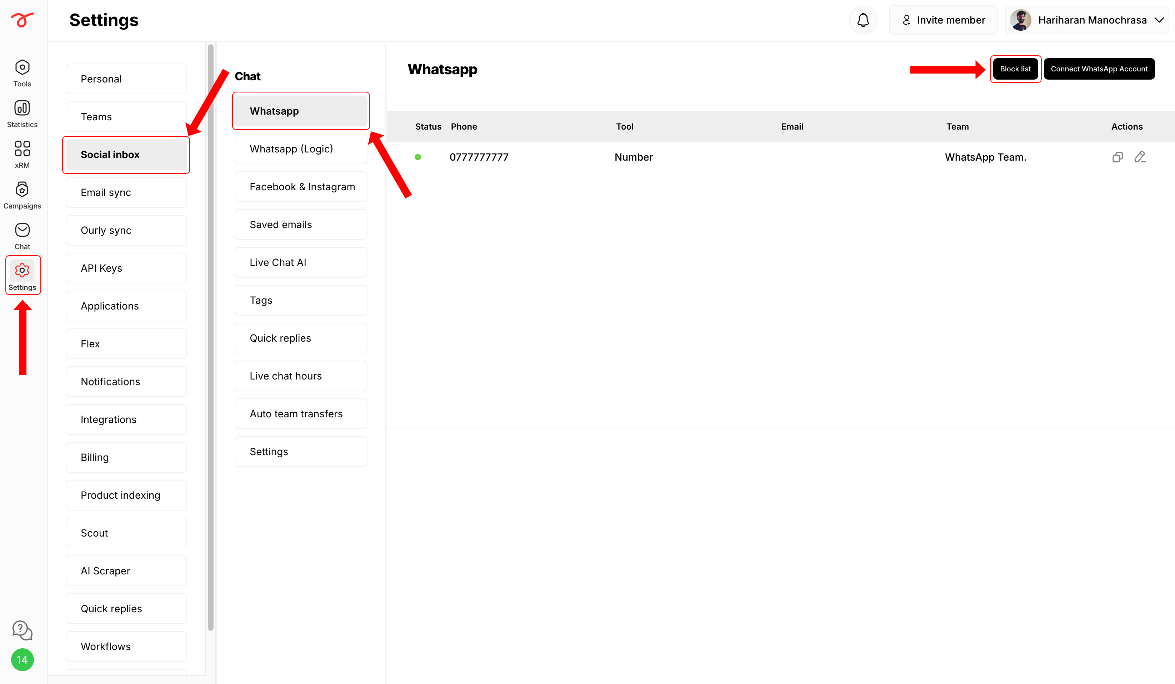1175x684 pixels.
Task: Click the Email column header
Action: [x=792, y=126]
